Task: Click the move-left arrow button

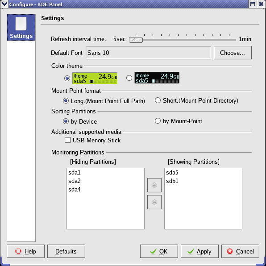Action: pos(154,202)
